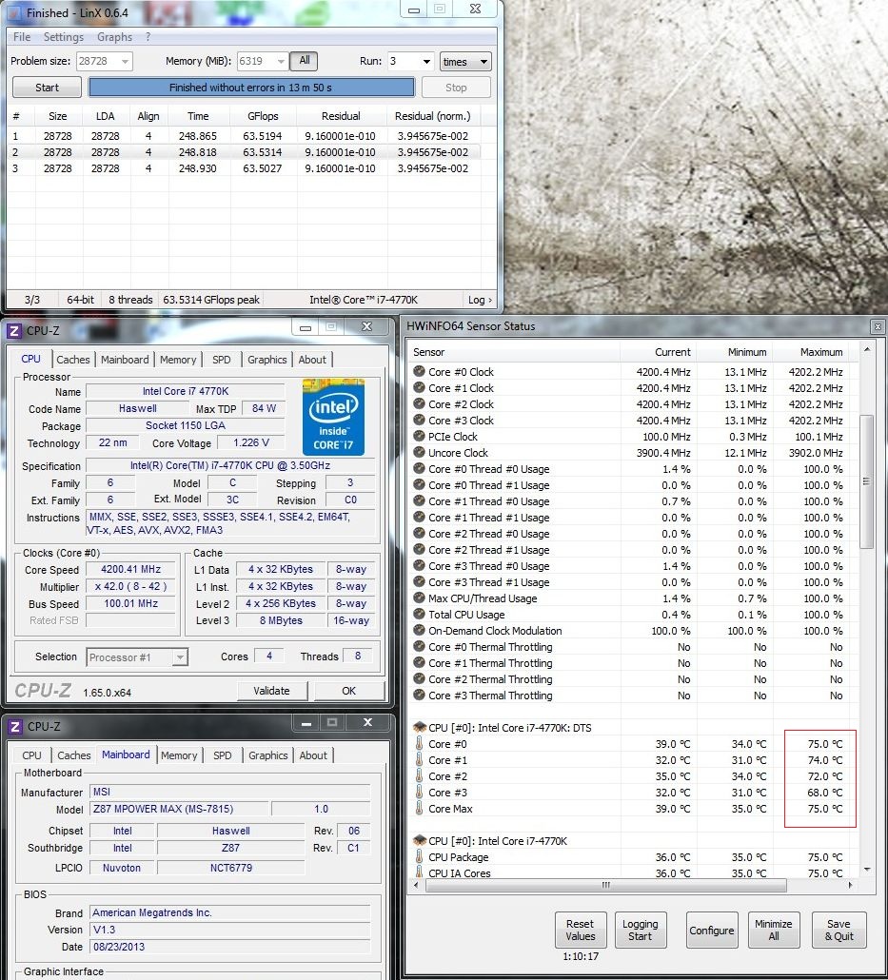The width and height of the screenshot is (888, 980).
Task: Click the LinX title bar app icon
Action: pos(12,13)
